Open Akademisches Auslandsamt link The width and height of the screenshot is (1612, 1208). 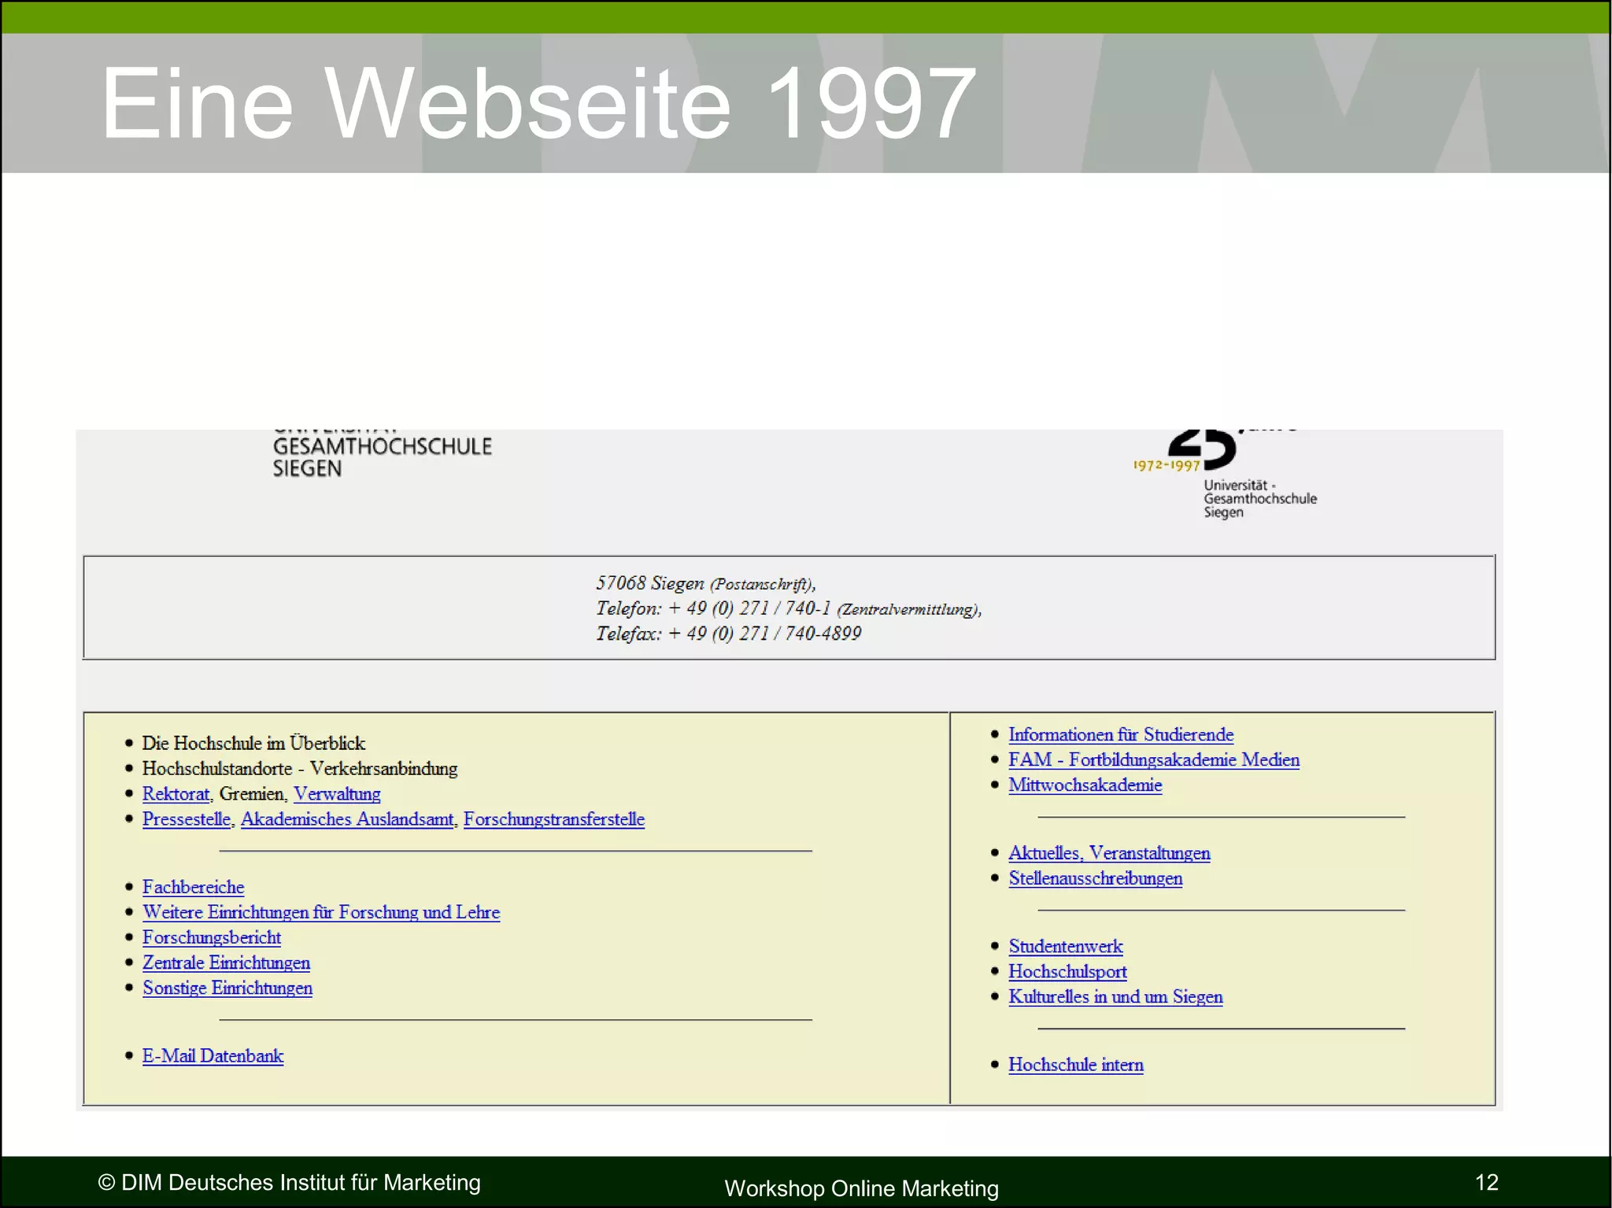point(347,819)
